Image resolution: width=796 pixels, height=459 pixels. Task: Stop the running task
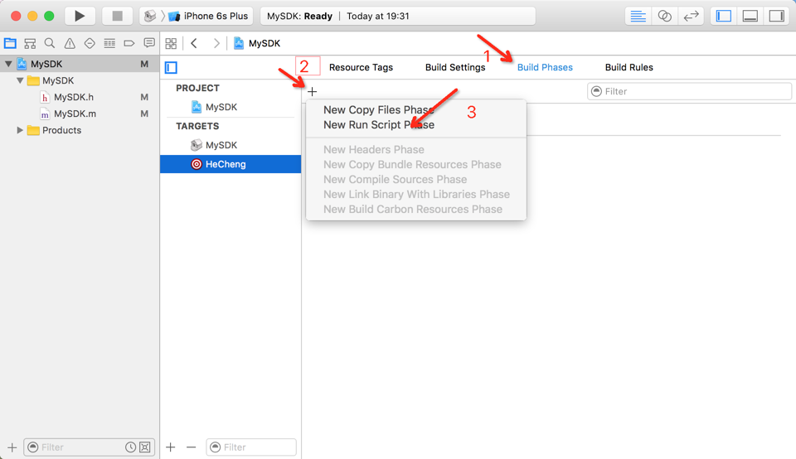[x=117, y=16]
